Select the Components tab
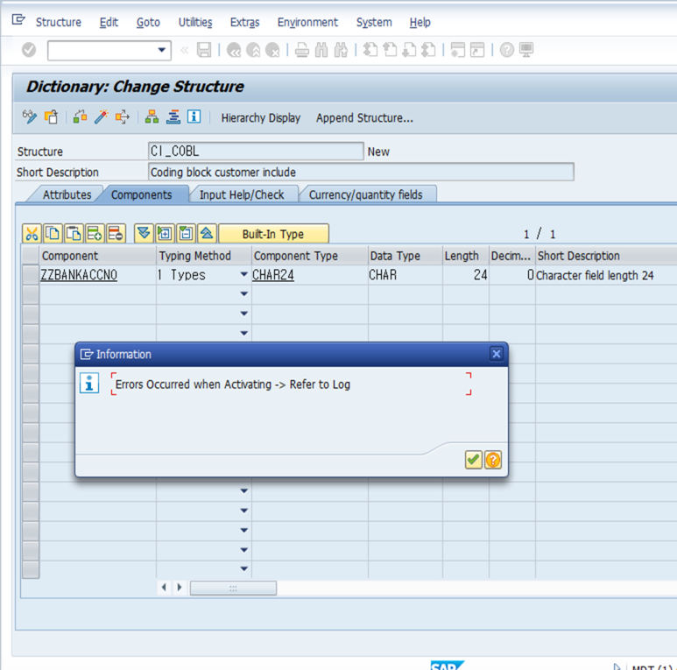Viewport: 677px width, 670px height. [x=142, y=194]
